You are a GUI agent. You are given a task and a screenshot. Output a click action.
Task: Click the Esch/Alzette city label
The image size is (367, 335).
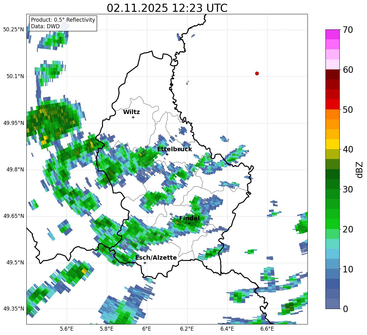(156, 258)
